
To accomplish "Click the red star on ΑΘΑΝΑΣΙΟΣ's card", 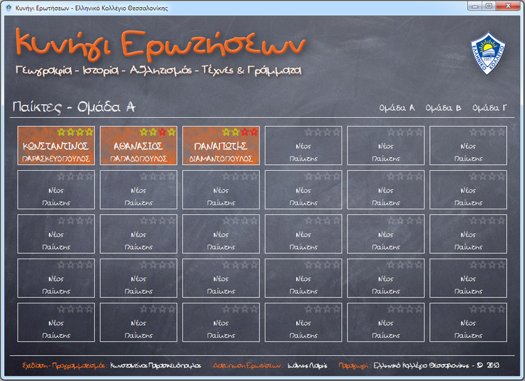I will click(x=162, y=132).
